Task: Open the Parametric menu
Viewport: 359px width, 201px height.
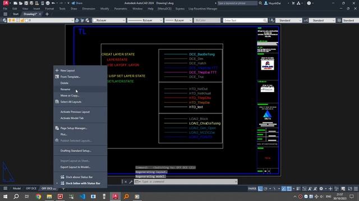Action: click(x=121, y=9)
